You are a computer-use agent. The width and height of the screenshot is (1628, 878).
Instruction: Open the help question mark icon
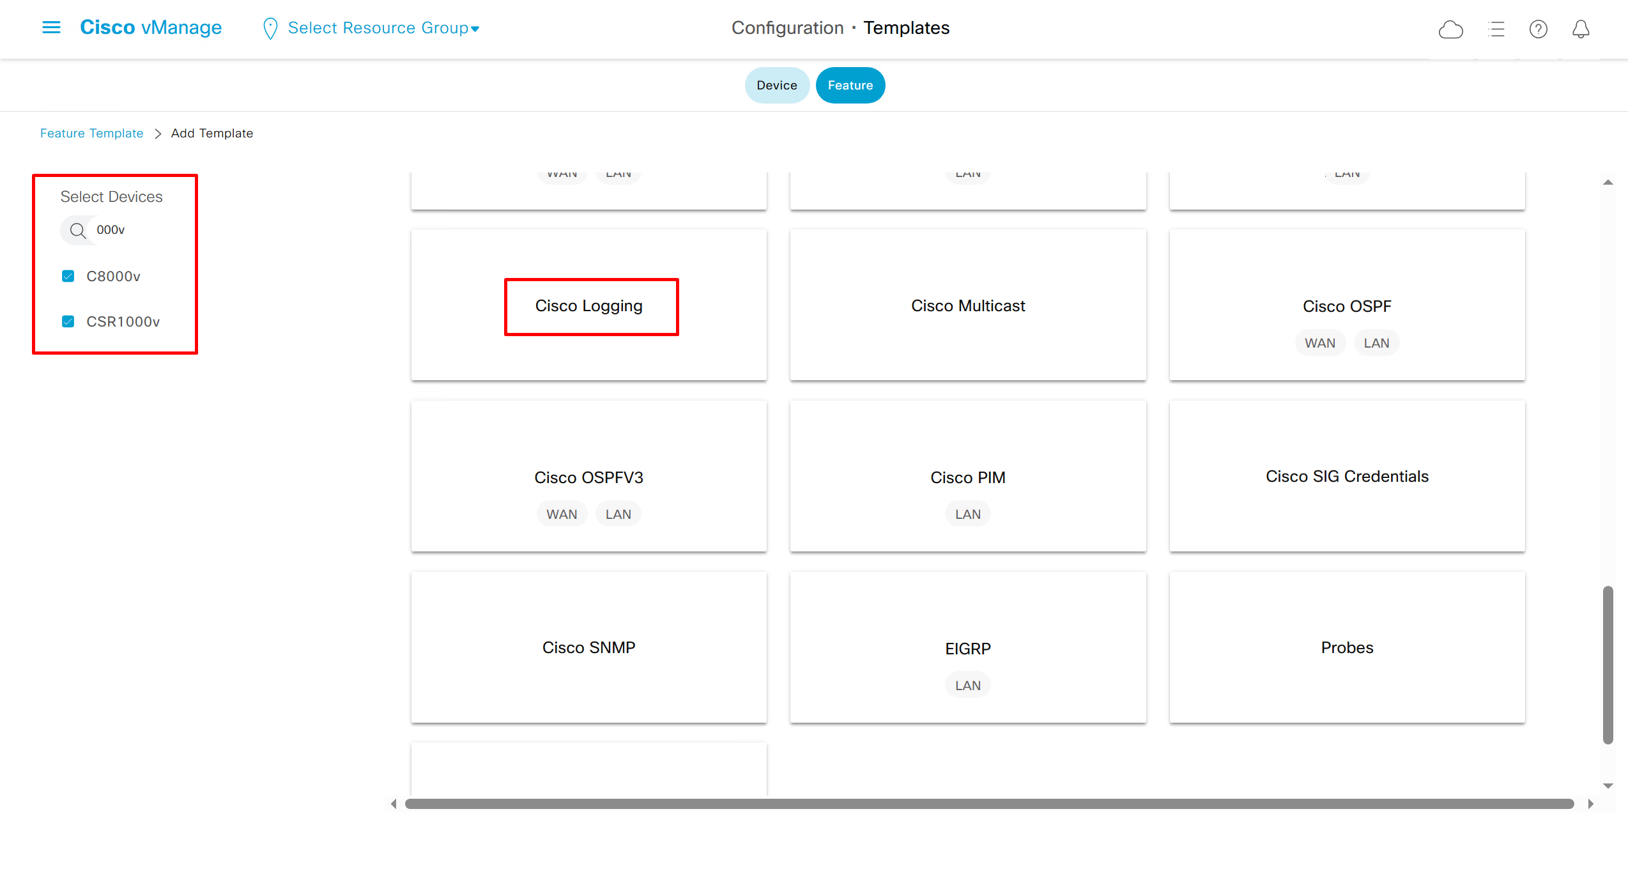[x=1538, y=29]
